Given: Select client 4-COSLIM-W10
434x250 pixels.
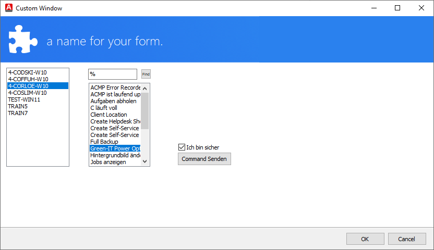Looking at the screenshot, I should (38, 93).
